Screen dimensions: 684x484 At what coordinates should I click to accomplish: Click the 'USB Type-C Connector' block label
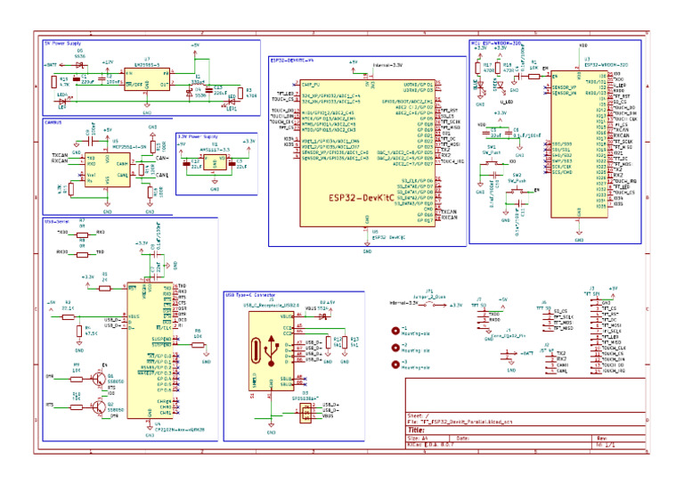pyautogui.click(x=251, y=295)
